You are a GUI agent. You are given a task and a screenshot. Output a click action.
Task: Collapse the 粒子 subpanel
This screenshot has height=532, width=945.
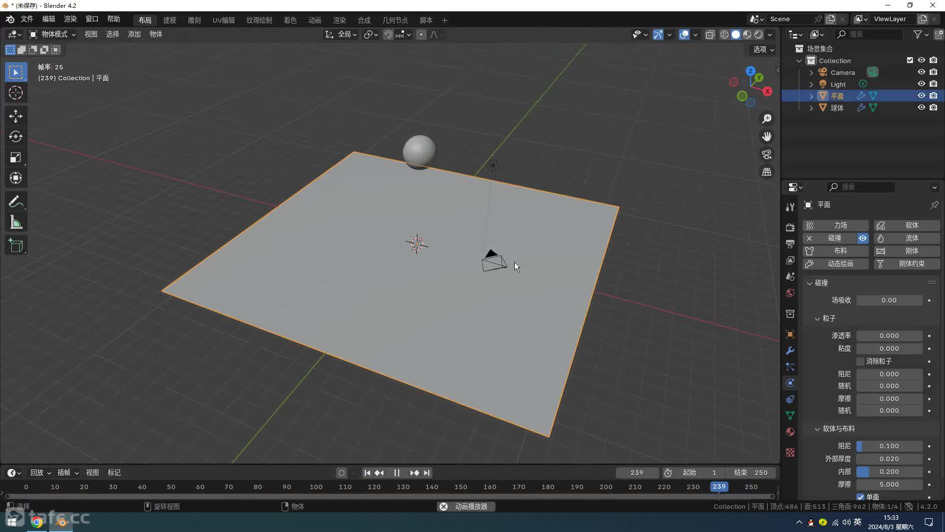[818, 319]
